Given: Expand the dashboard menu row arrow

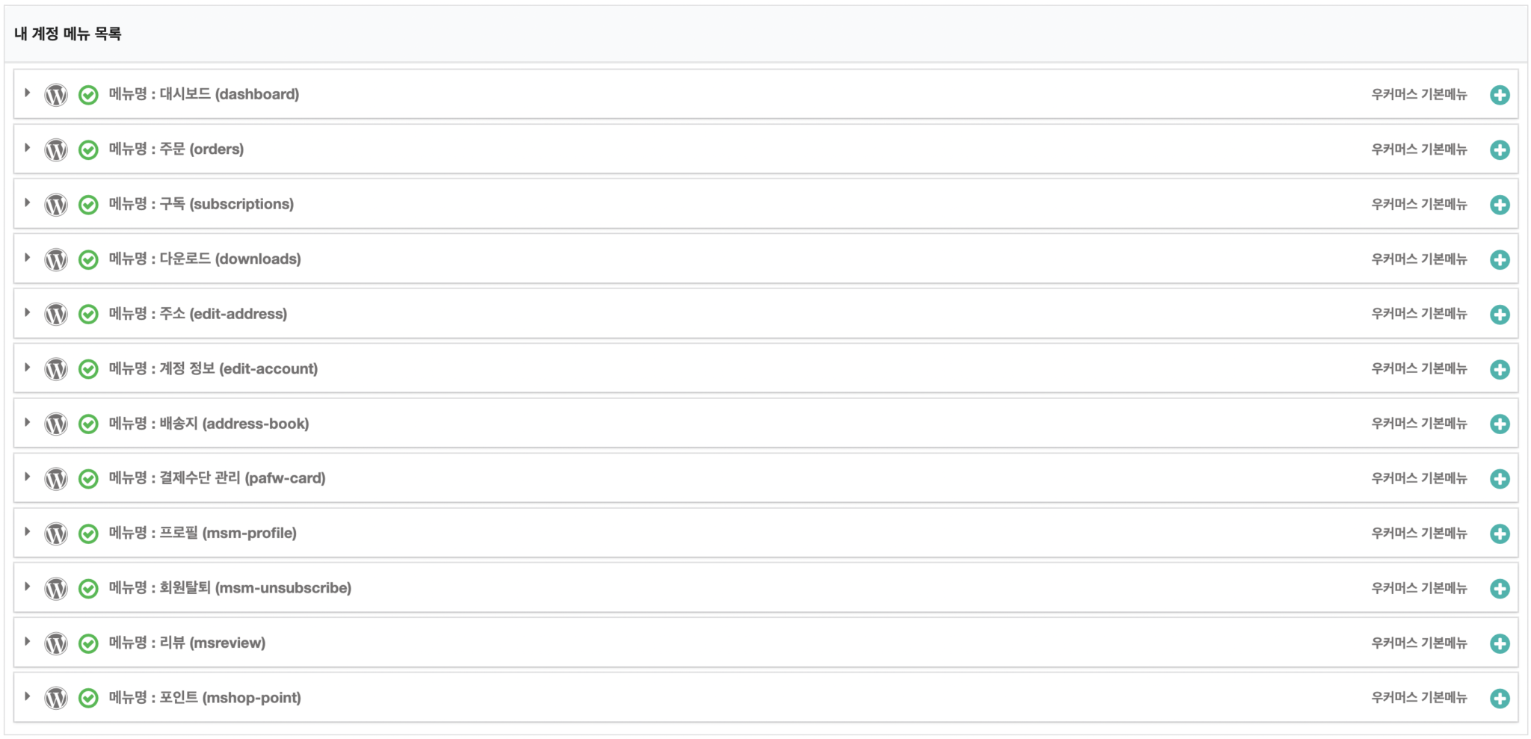Looking at the screenshot, I should (28, 93).
